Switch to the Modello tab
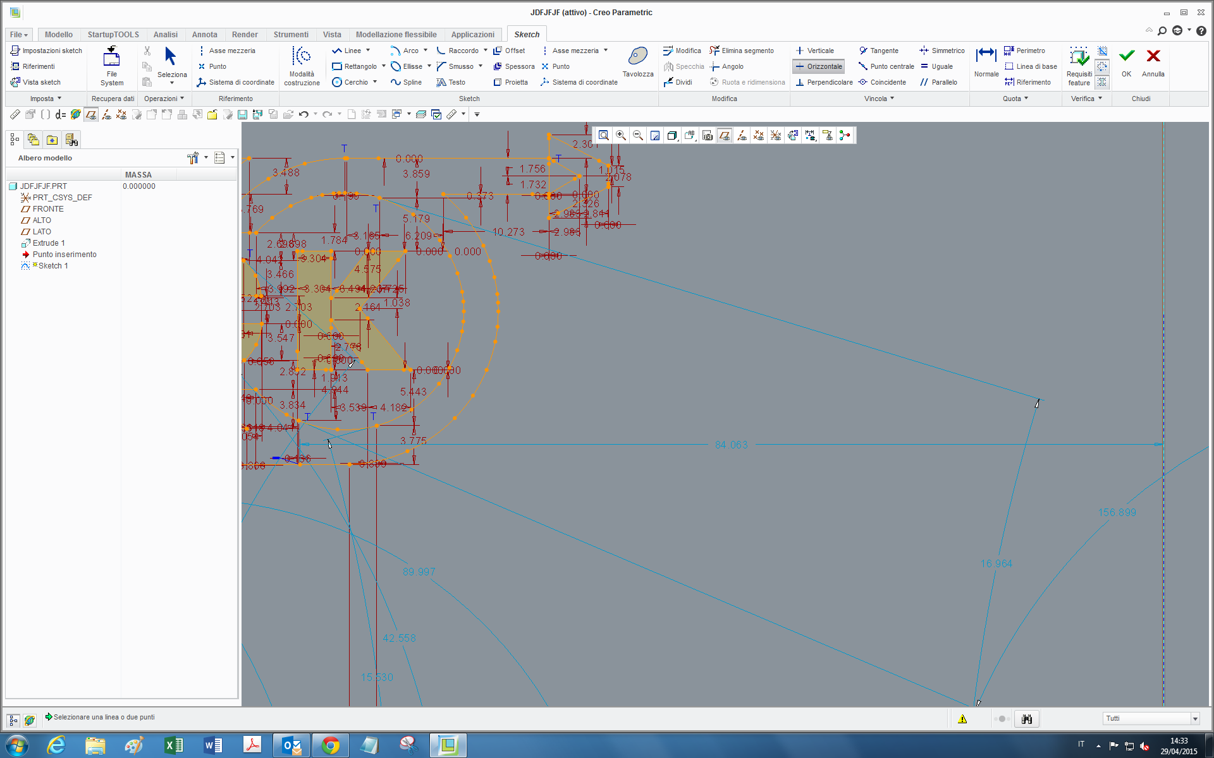Image resolution: width=1214 pixels, height=758 pixels. (59, 35)
